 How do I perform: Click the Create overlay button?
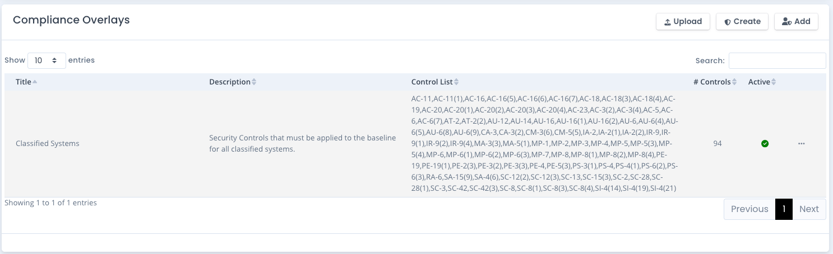coord(742,21)
